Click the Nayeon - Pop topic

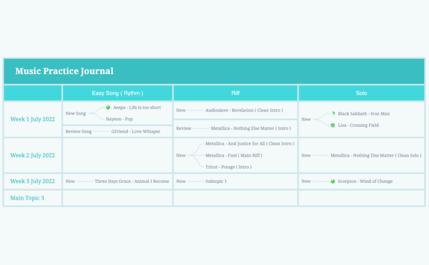coord(119,119)
